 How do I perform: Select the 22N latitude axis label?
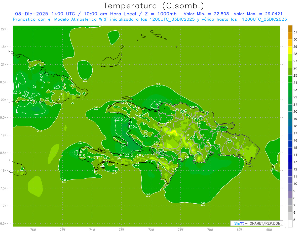[x=4, y=29]
